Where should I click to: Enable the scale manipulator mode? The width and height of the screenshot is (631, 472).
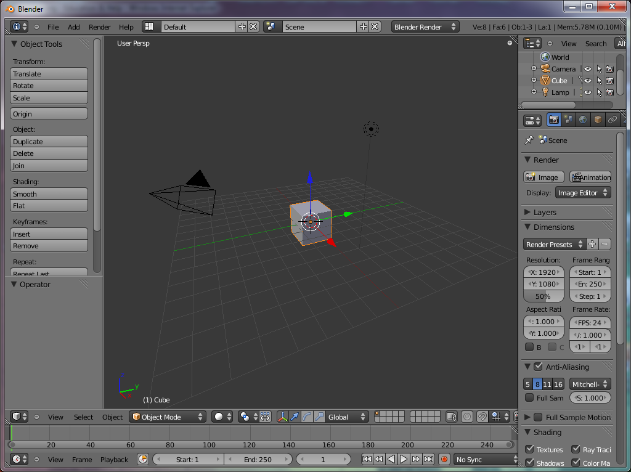pyautogui.click(x=319, y=417)
